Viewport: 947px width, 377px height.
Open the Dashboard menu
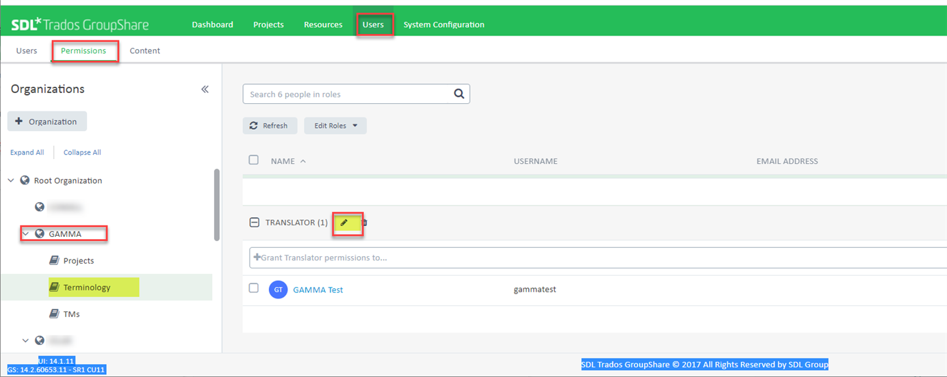pos(212,25)
